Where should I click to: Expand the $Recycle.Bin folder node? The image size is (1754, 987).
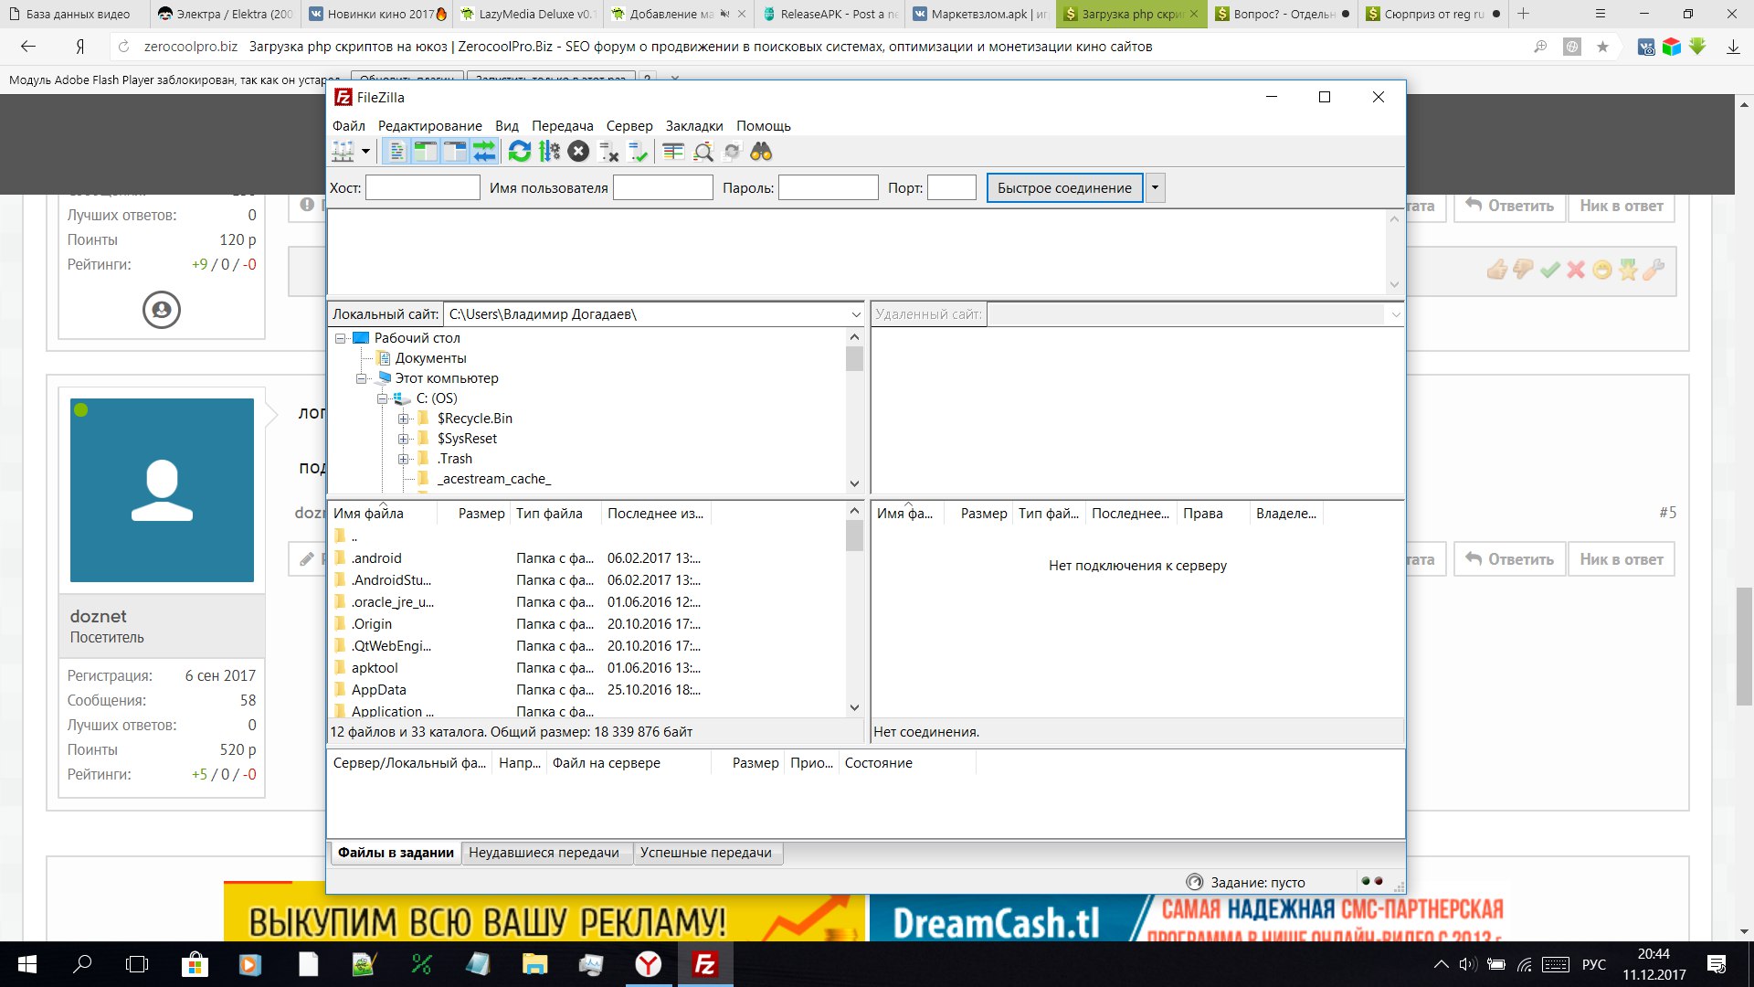point(404,419)
